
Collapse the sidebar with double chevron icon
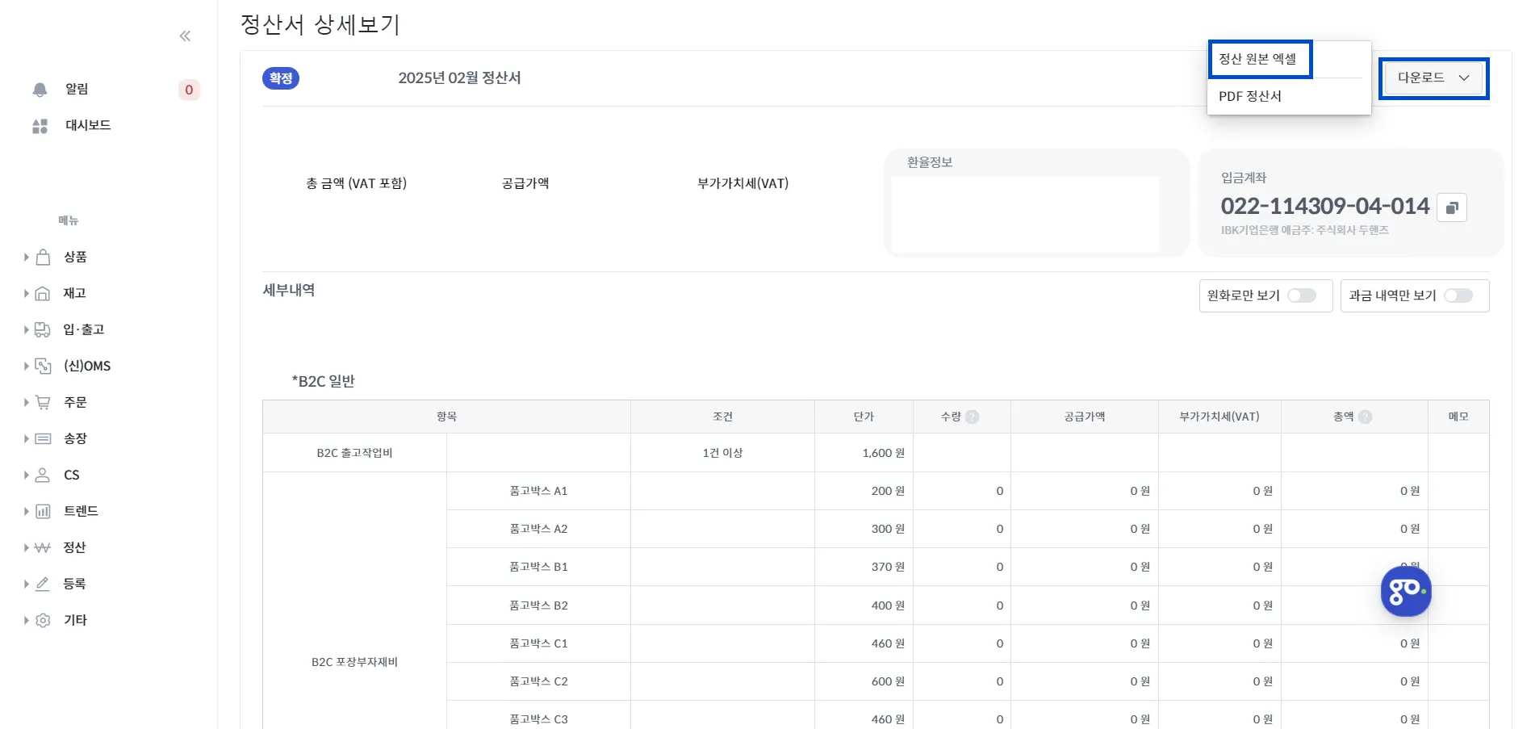(185, 36)
